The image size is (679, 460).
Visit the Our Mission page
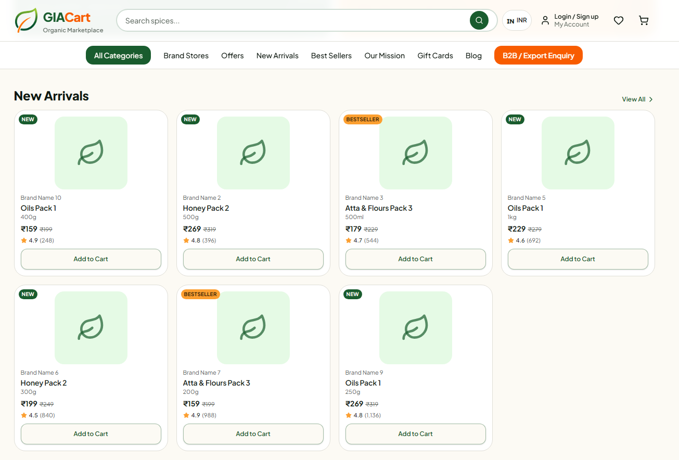click(x=385, y=56)
